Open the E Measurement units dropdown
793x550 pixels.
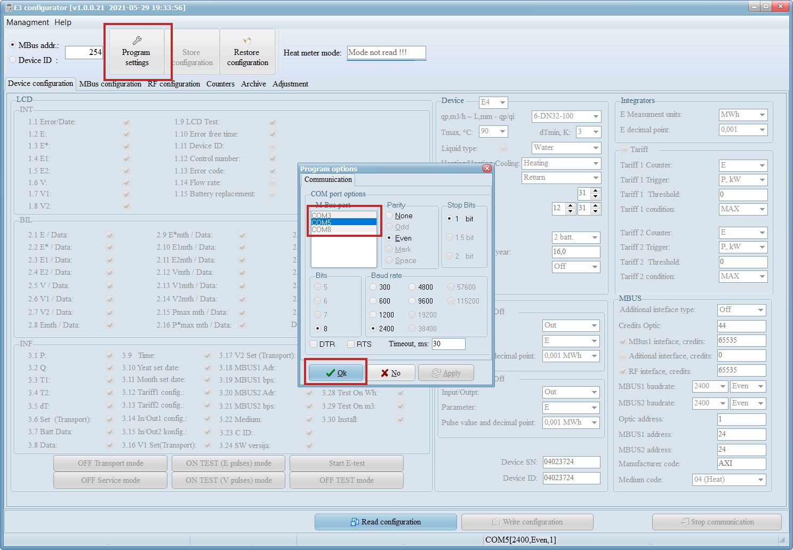743,115
